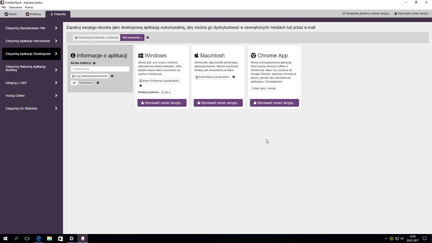Screen dimensions: 432x243
Task: Show hidden tray icons arrow
Action: tap(386, 238)
